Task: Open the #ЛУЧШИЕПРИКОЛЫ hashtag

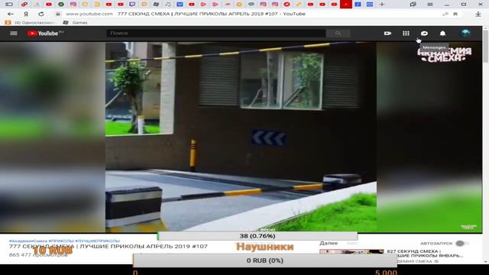Action: (x=97, y=241)
